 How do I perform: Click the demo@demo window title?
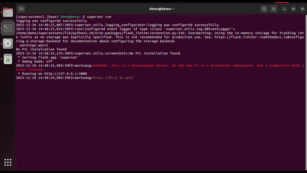(162, 9)
